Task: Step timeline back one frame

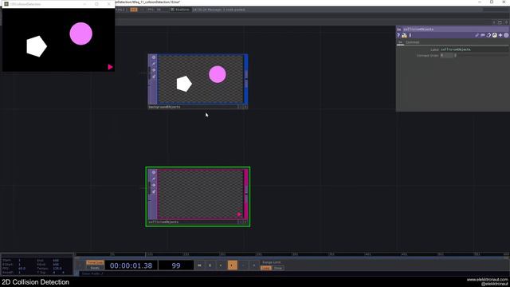Action: (243, 265)
